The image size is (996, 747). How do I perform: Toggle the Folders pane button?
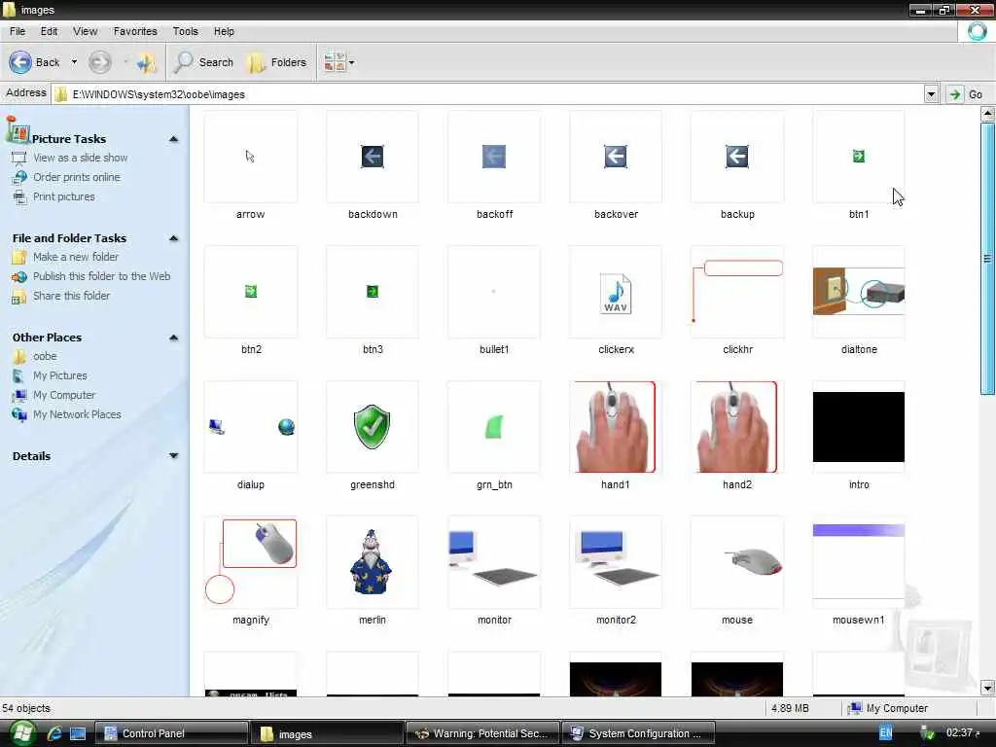click(x=277, y=62)
